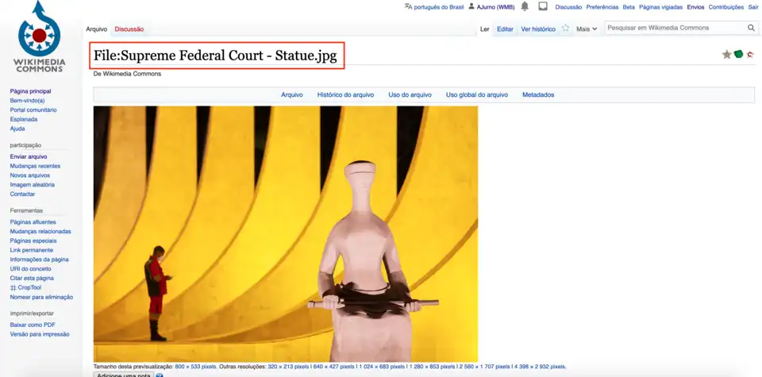Click the green quality image badge
Image resolution: width=762 pixels, height=377 pixels.
tap(738, 55)
